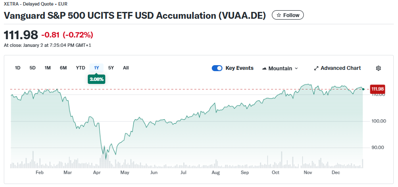Select the 1D time range
Image resolution: width=398 pixels, height=187 pixels.
coord(17,68)
